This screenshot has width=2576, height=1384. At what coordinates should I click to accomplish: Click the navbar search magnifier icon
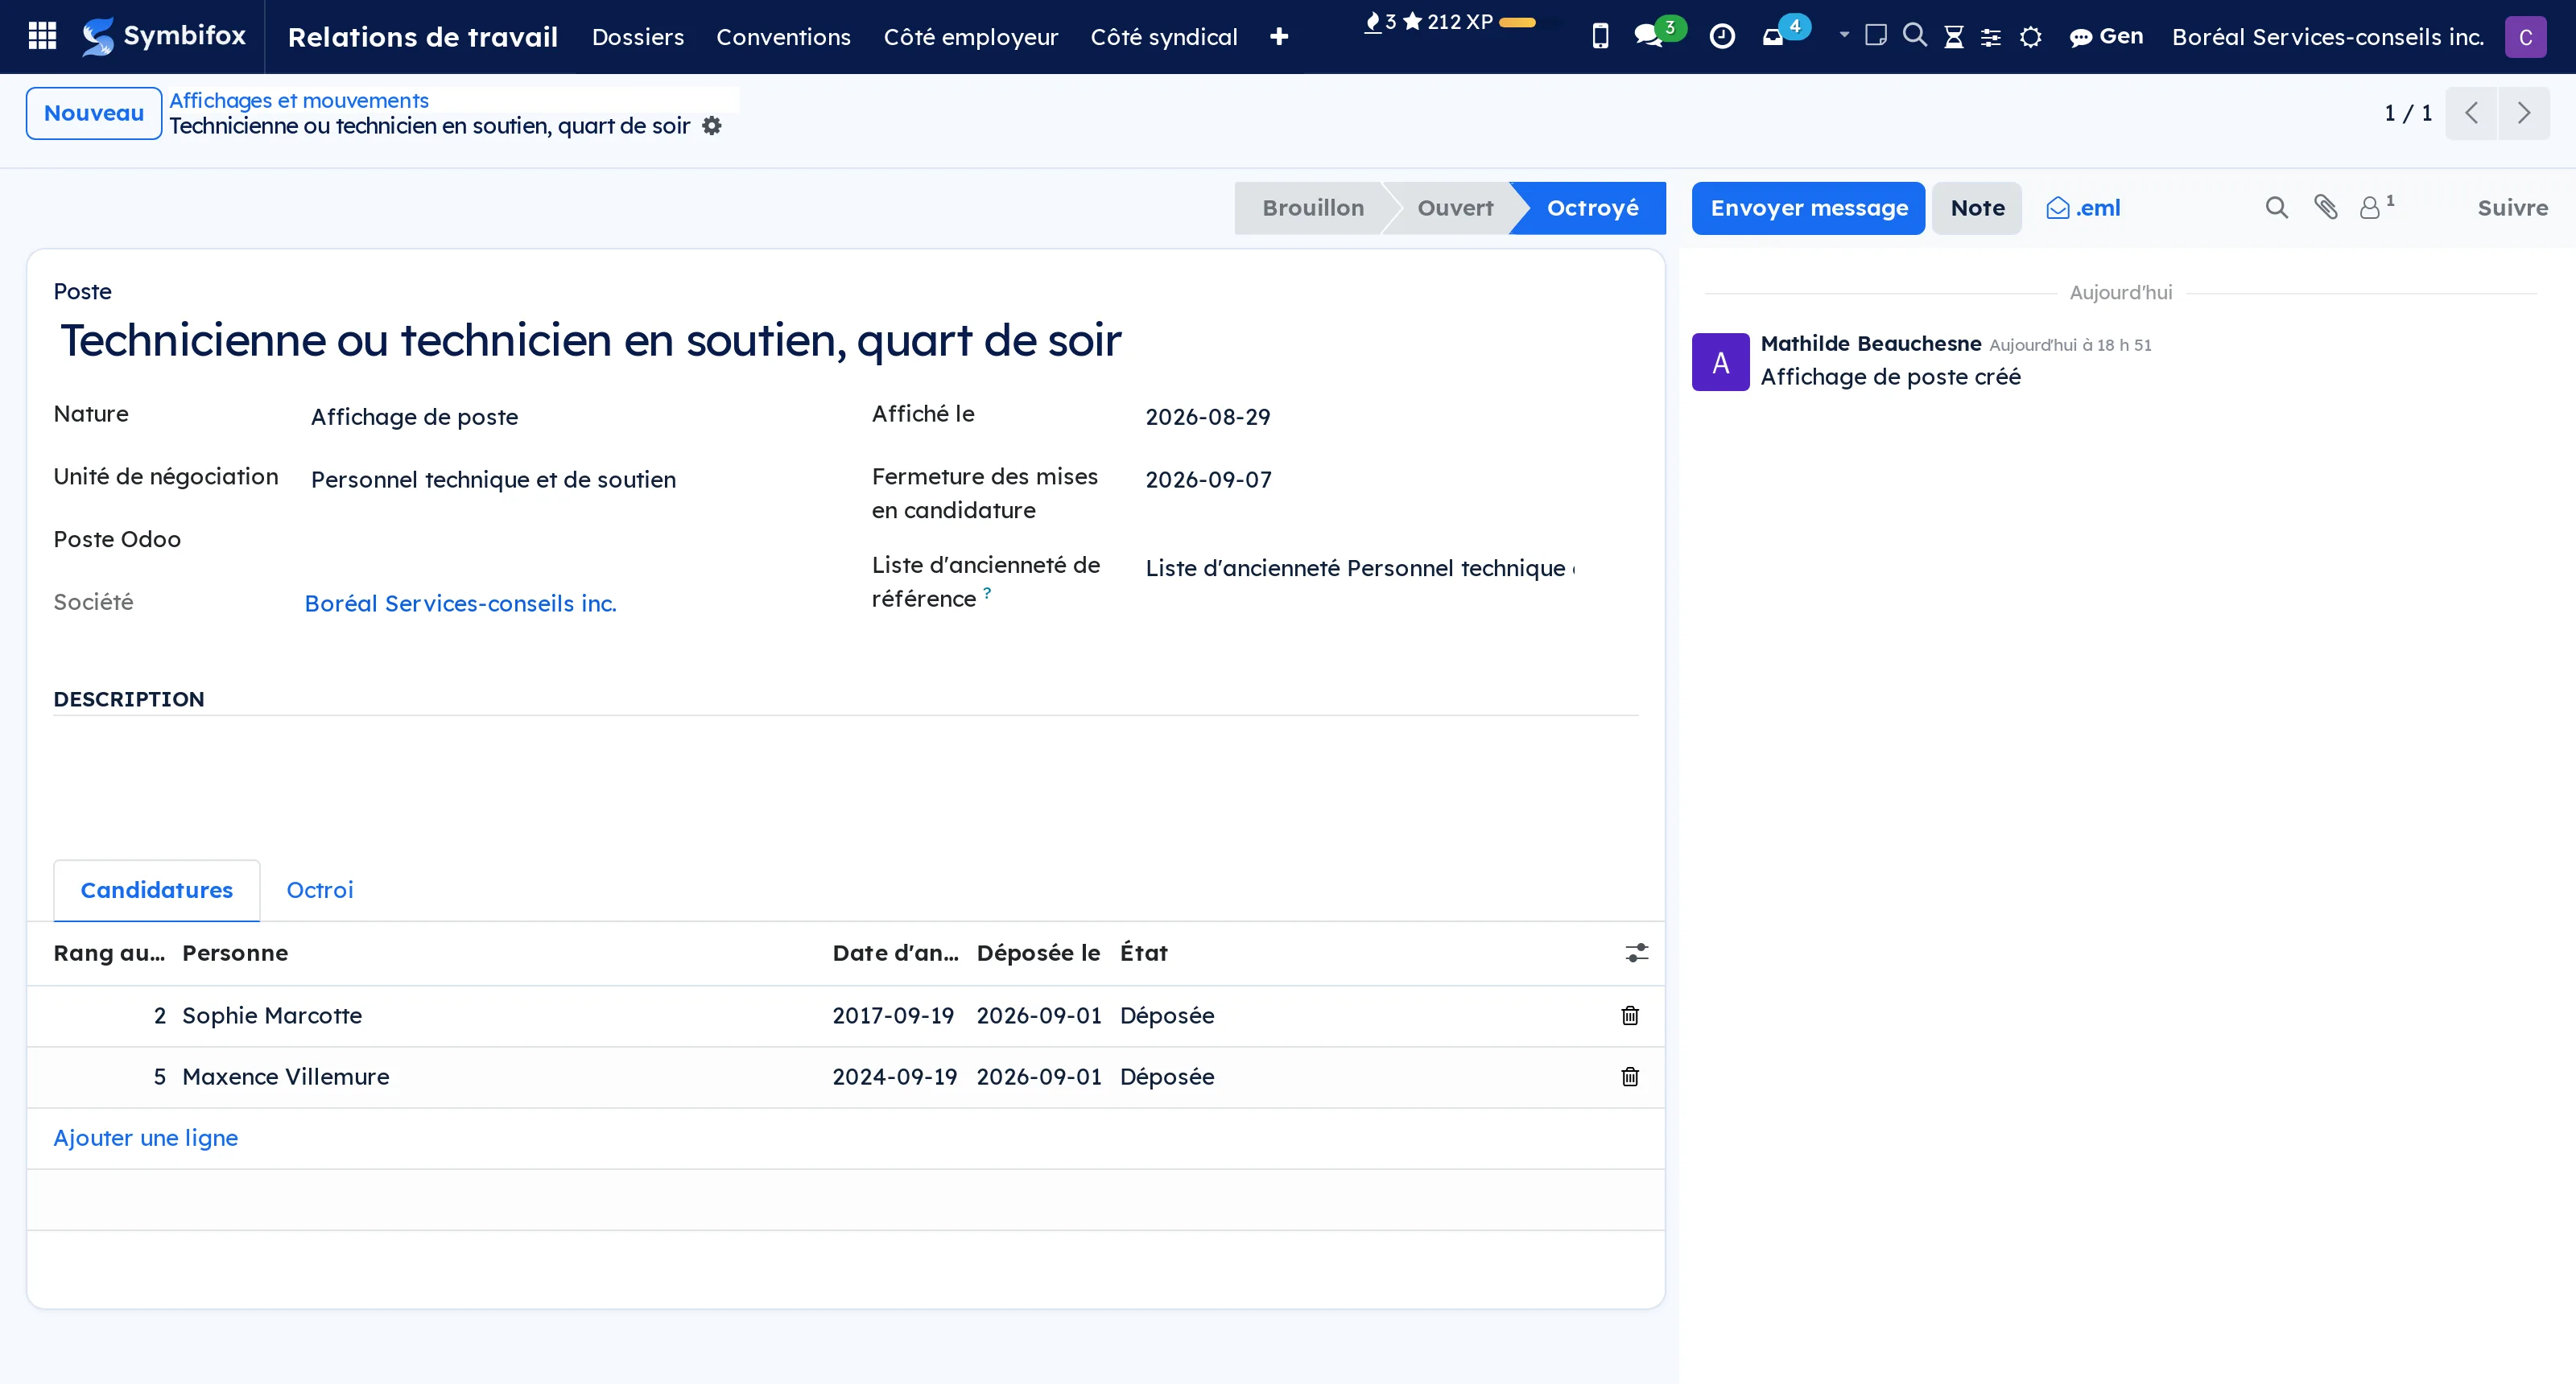coord(1914,36)
